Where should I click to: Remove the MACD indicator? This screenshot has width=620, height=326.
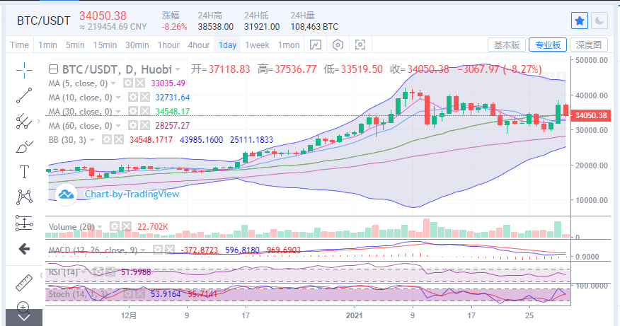[x=170, y=250]
